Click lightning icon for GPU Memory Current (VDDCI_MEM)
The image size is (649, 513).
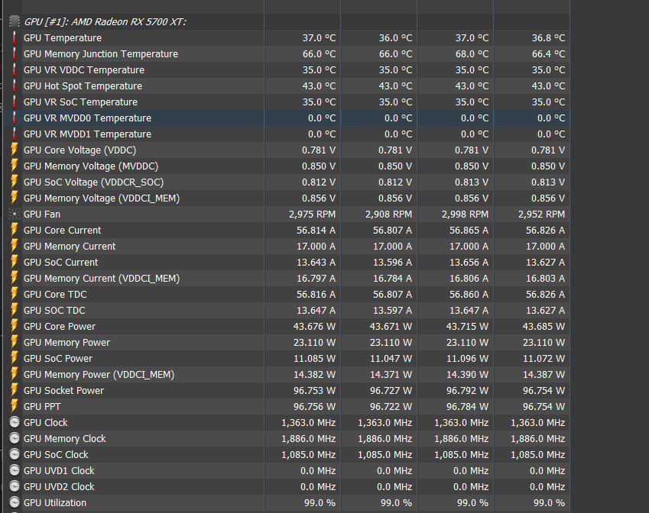coord(15,278)
